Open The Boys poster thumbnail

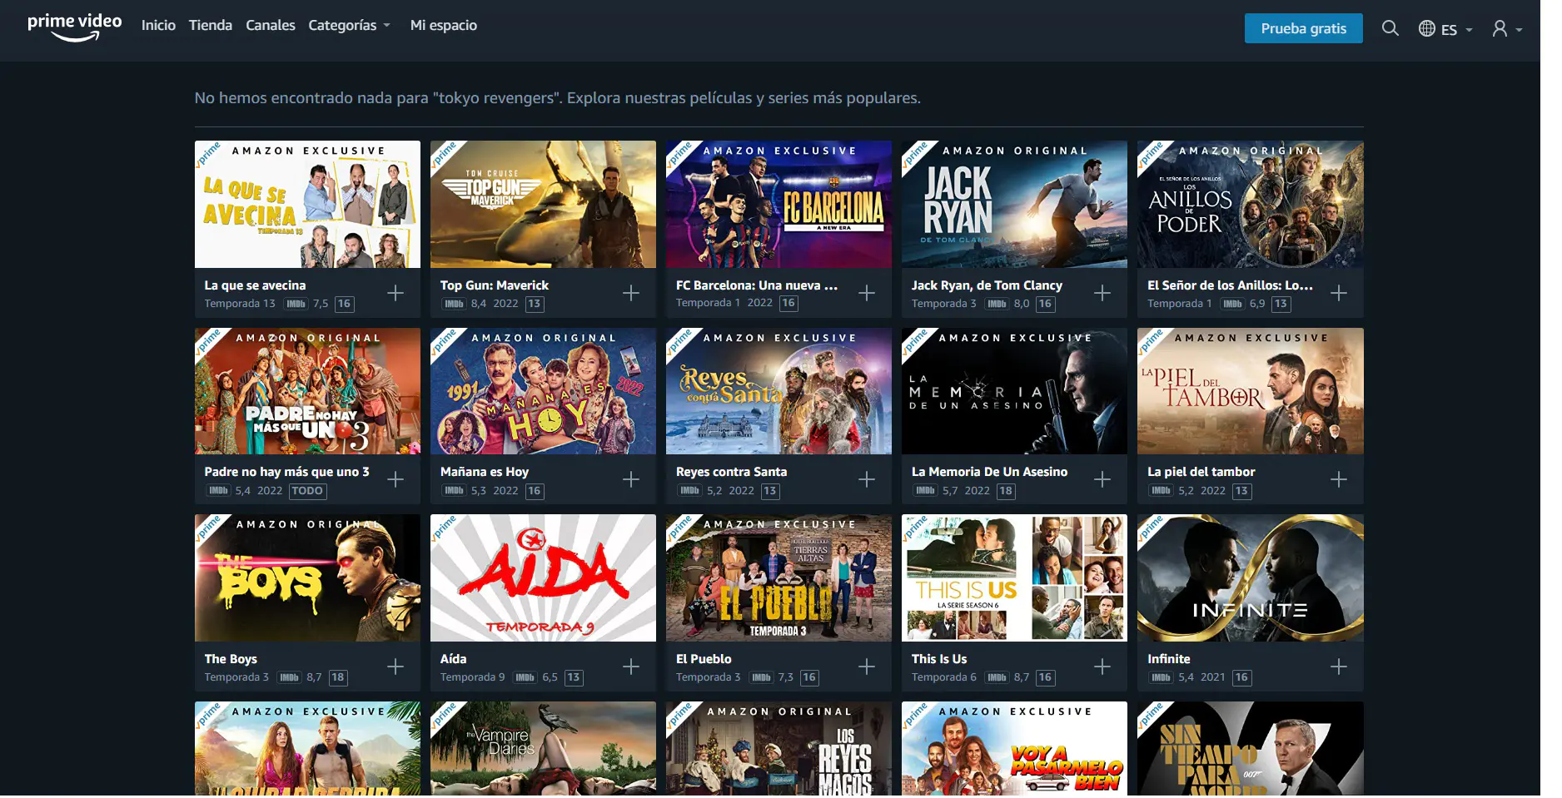click(307, 577)
